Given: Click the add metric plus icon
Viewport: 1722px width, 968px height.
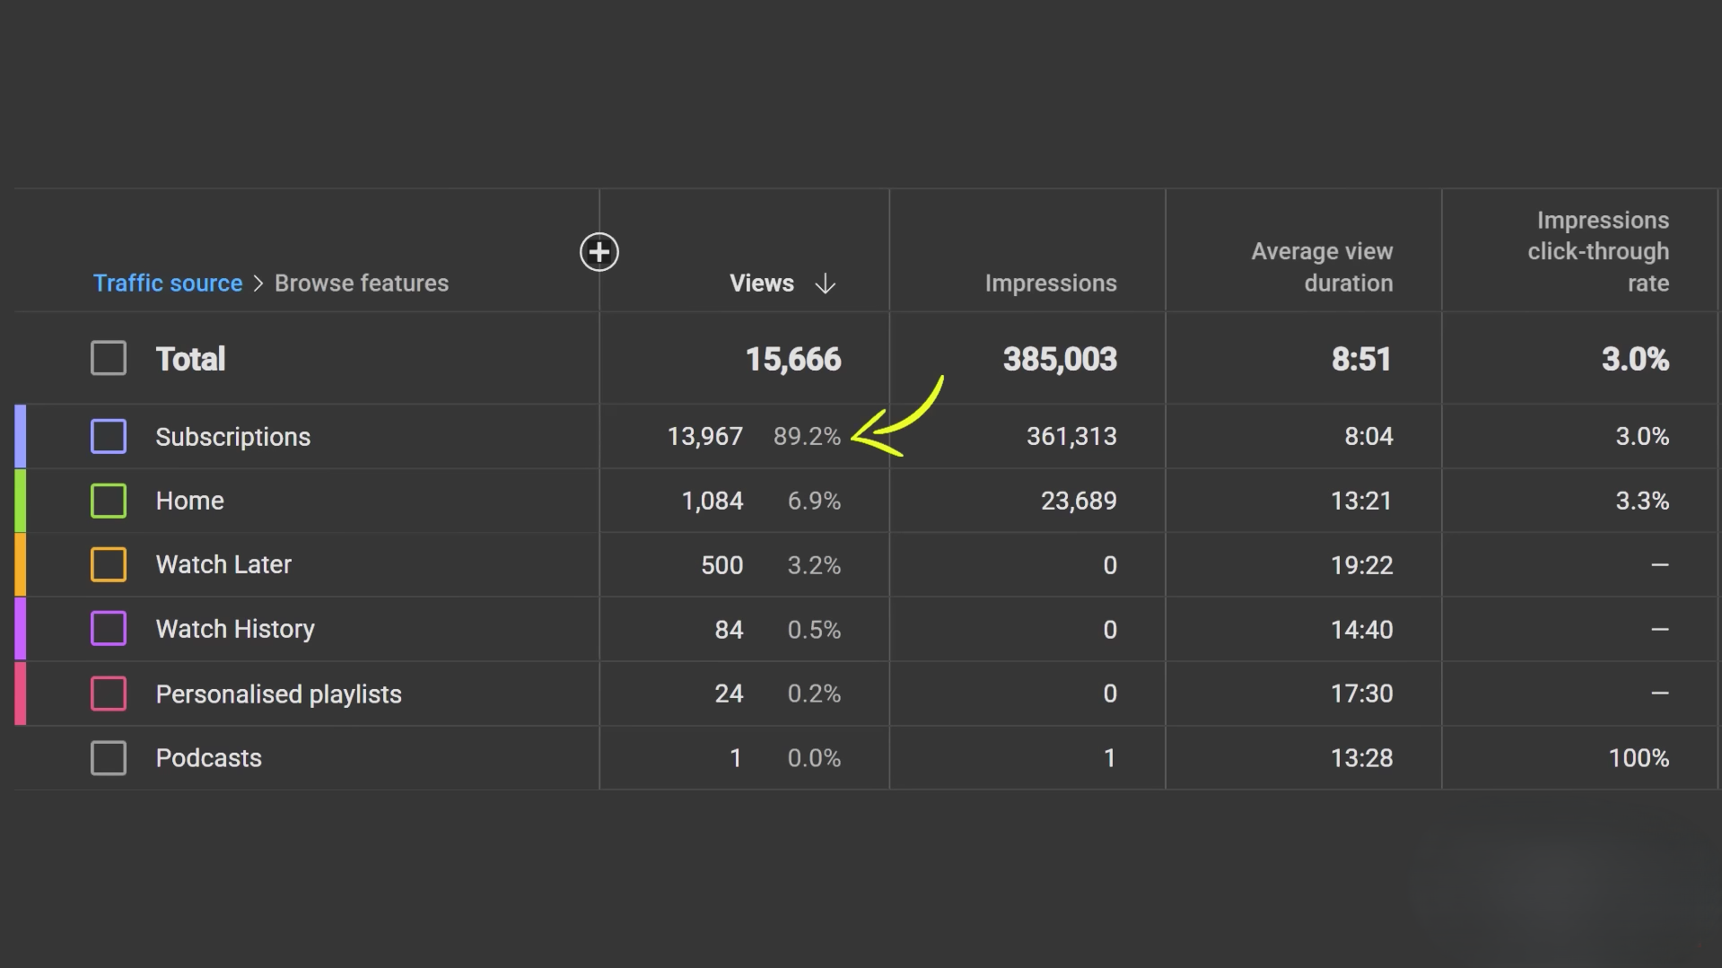Looking at the screenshot, I should [x=599, y=252].
